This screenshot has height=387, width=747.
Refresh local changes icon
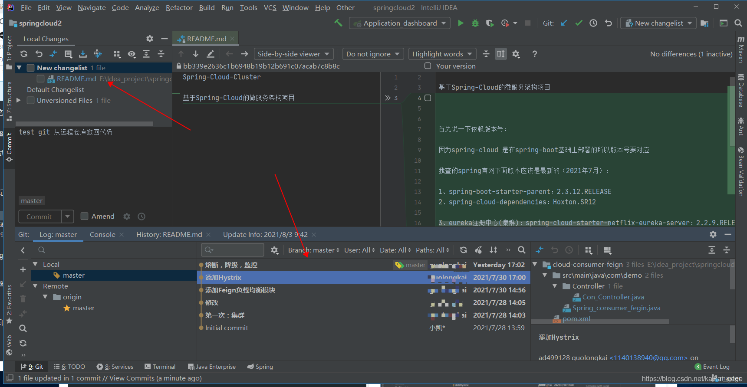(24, 54)
